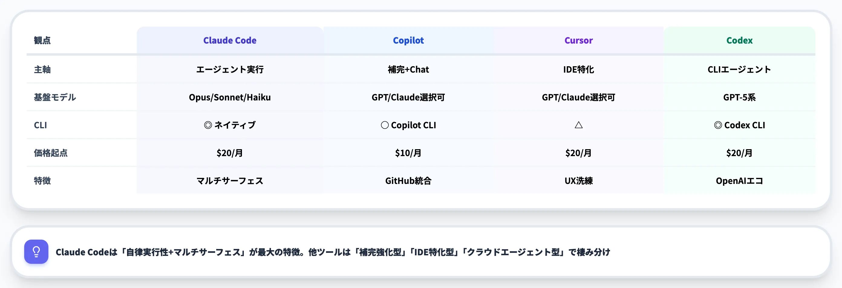Click the CLIエージェント cell
The width and height of the screenshot is (842, 288).
(739, 69)
